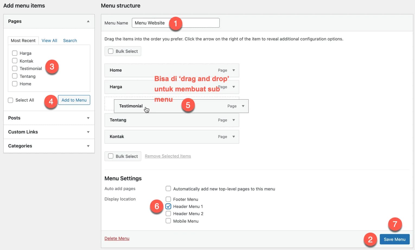Open Kontak menu item options arrow
415x250 pixels.
click(x=234, y=137)
